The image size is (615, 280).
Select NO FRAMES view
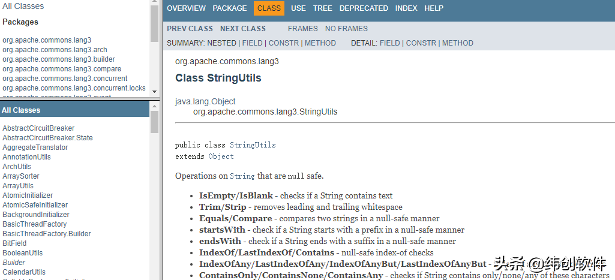pyautogui.click(x=346, y=29)
